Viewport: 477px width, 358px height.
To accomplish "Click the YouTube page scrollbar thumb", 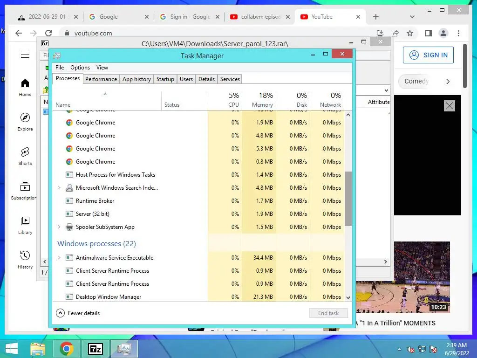I will [464, 66].
